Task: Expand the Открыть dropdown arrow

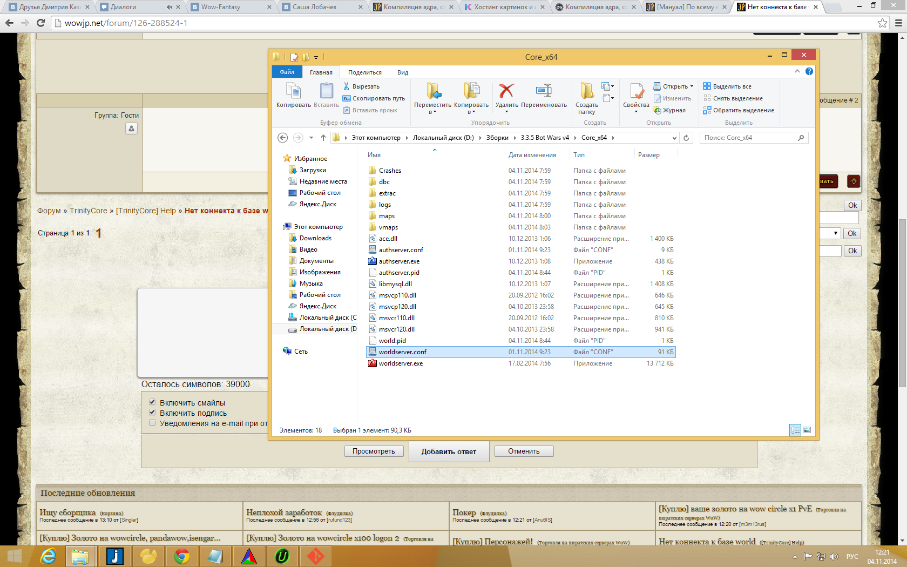Action: (692, 86)
